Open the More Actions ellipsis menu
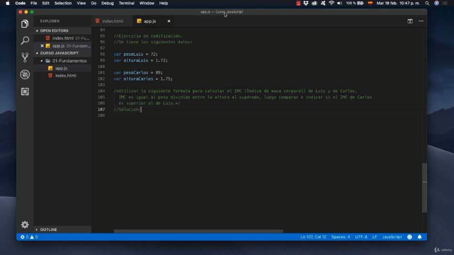The height and width of the screenshot is (255, 454). 421,21
